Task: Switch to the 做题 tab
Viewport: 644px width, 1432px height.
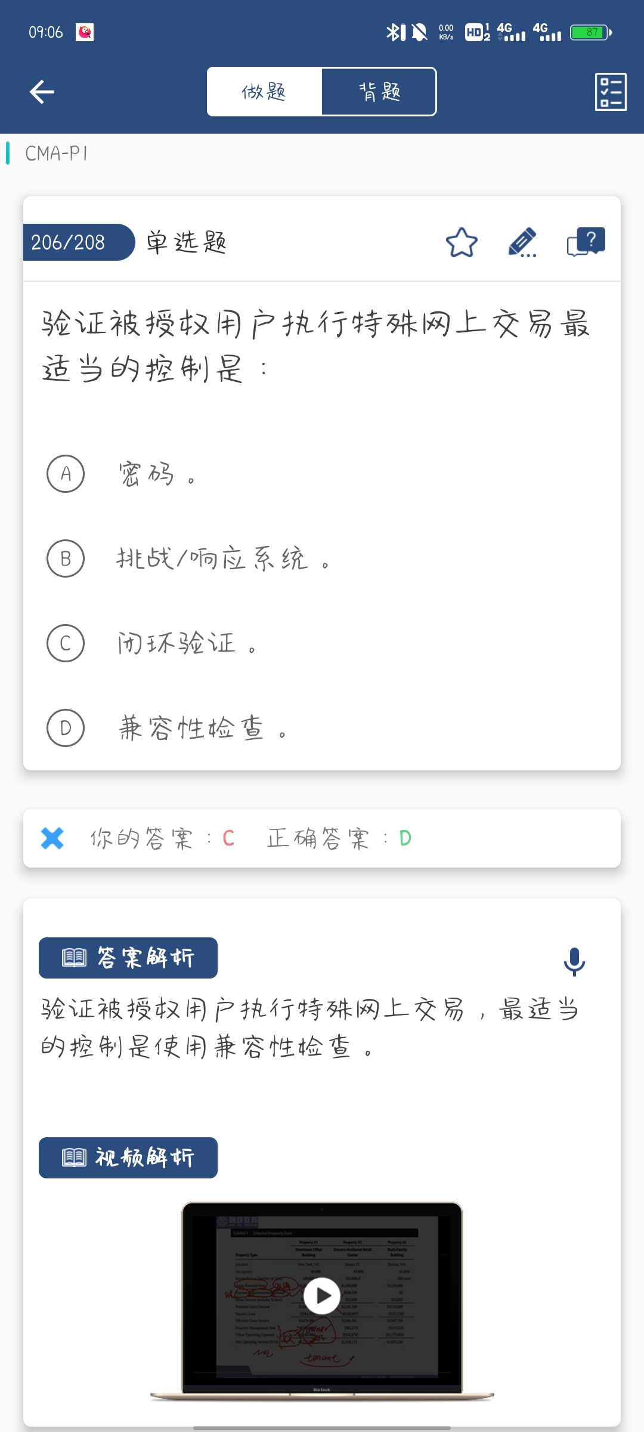Action: click(264, 92)
